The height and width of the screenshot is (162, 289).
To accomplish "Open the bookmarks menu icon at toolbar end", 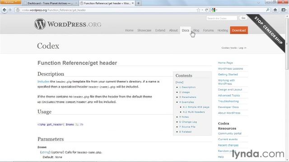I will click(284, 10).
